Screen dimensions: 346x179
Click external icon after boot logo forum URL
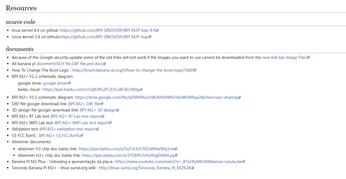click(x=195, y=70)
